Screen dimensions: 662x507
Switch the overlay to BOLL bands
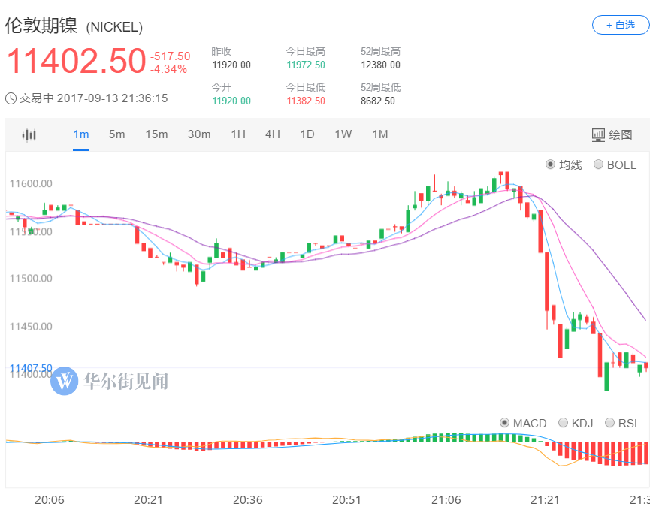(616, 164)
